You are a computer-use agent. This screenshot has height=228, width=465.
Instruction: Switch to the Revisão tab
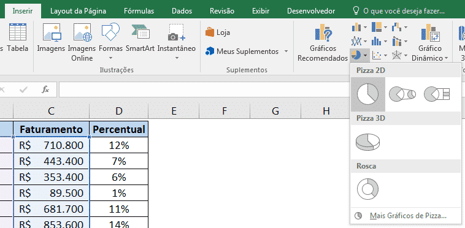pos(222,11)
